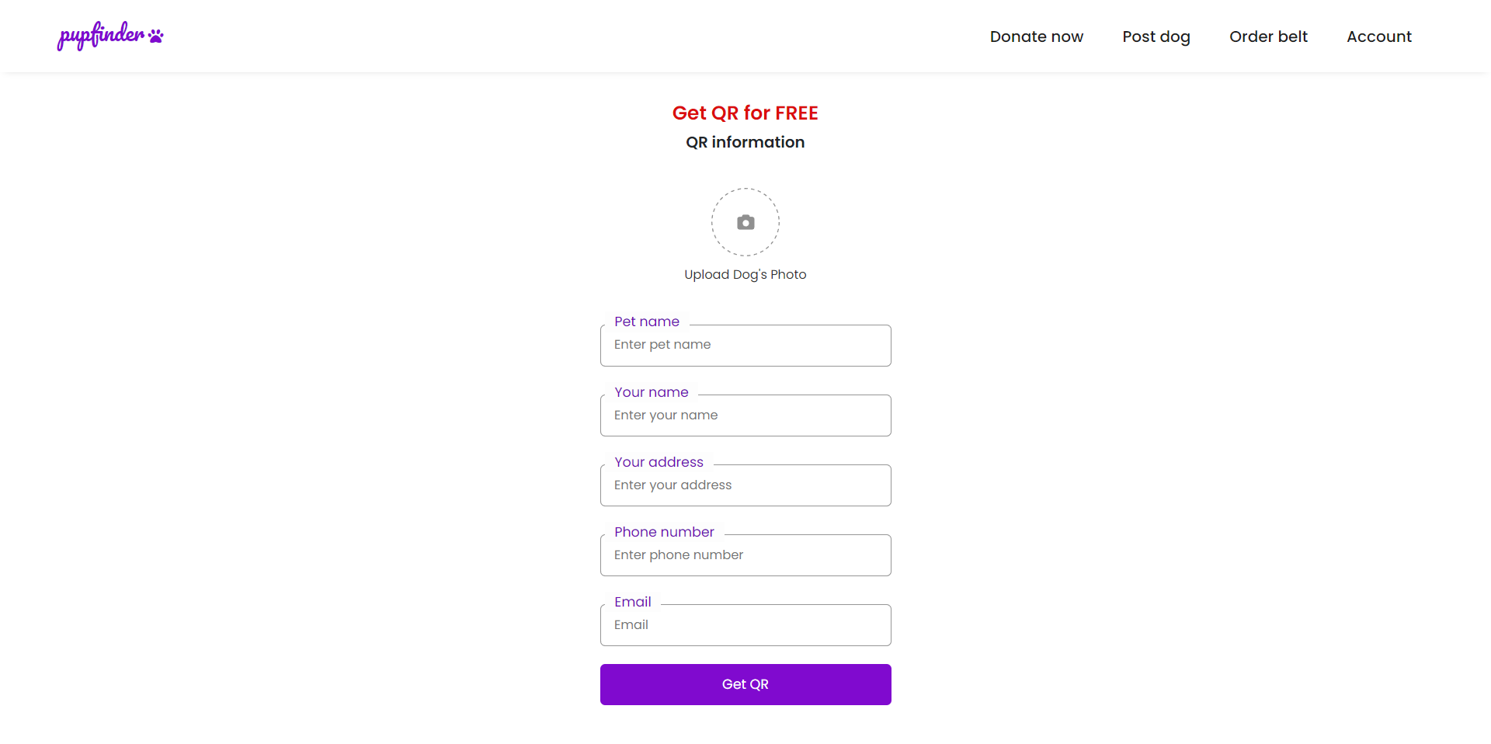Image resolution: width=1491 pixels, height=744 pixels.
Task: Open the Account menu
Action: click(x=1378, y=37)
